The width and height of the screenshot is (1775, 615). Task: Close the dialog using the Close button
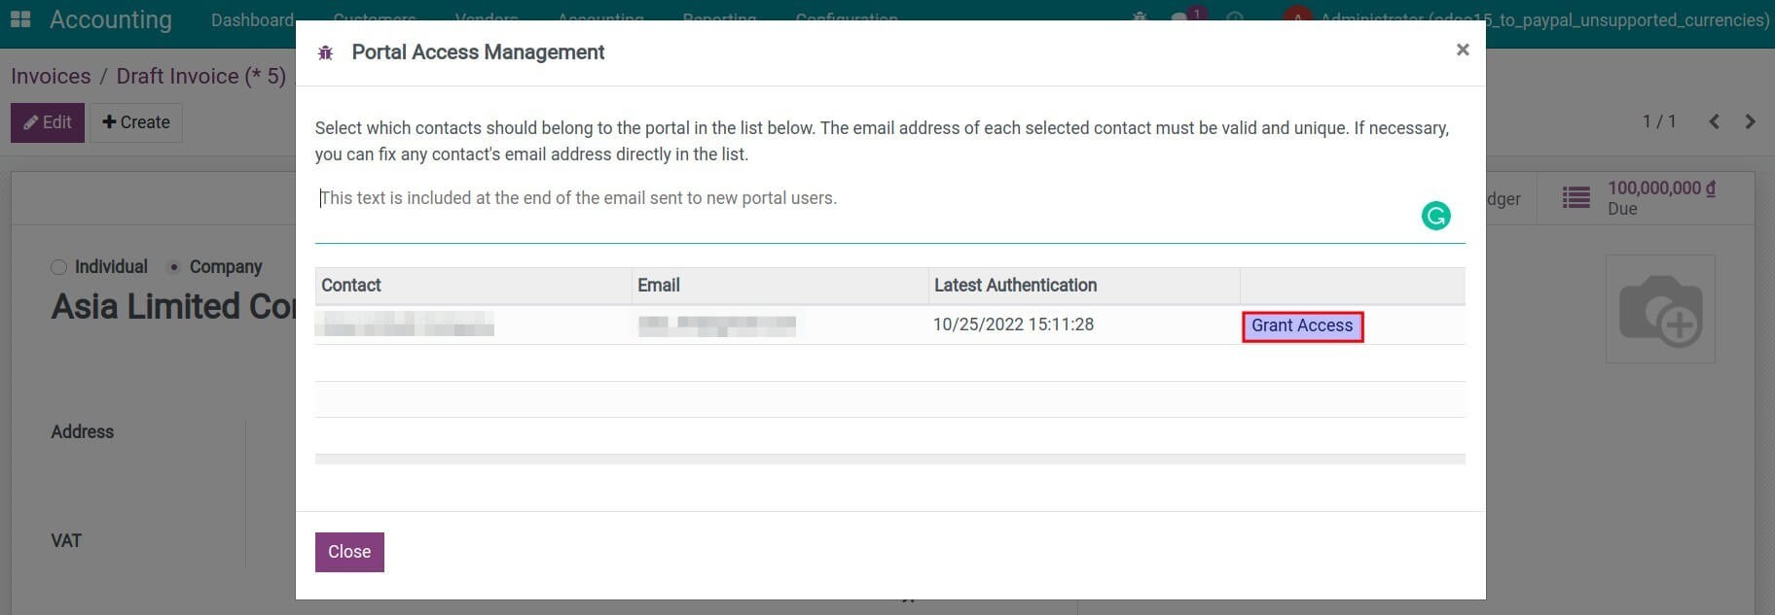point(348,551)
